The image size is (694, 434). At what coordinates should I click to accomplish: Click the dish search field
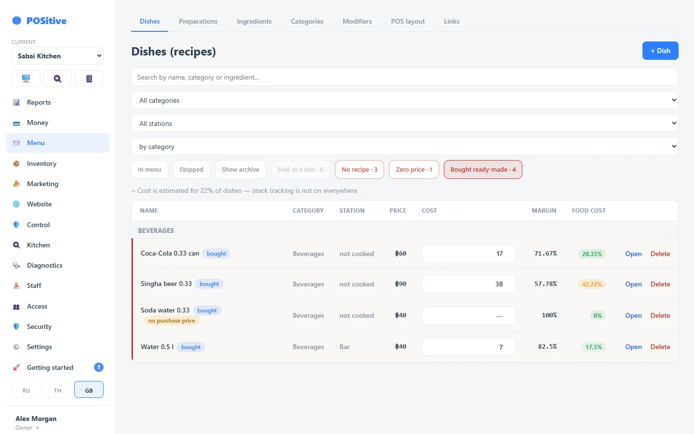pyautogui.click(x=405, y=77)
